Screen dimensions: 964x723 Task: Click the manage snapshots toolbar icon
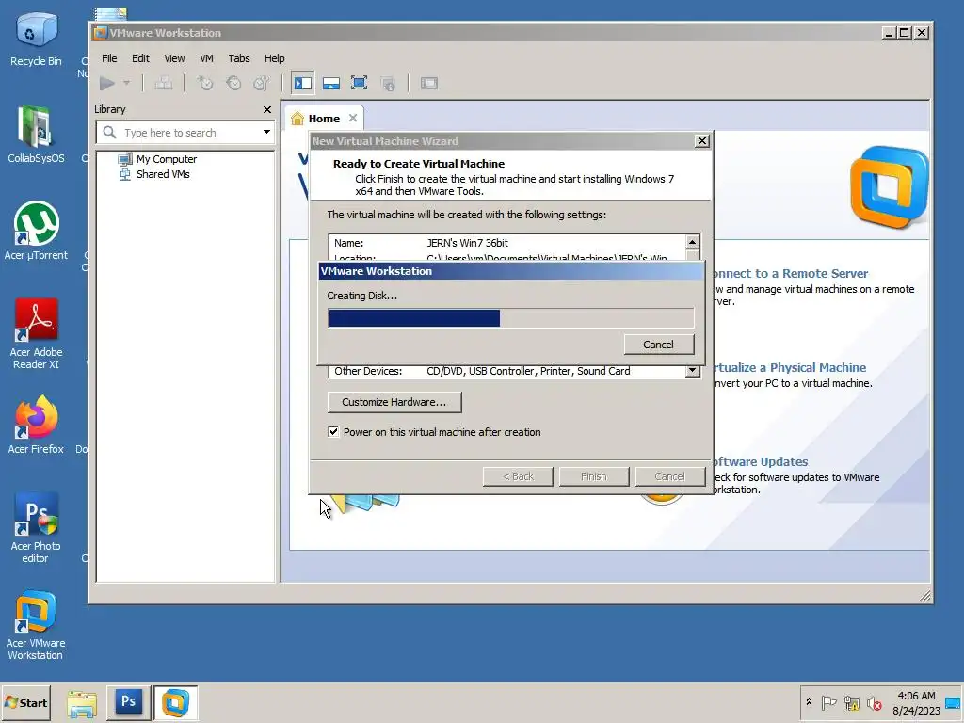[262, 83]
